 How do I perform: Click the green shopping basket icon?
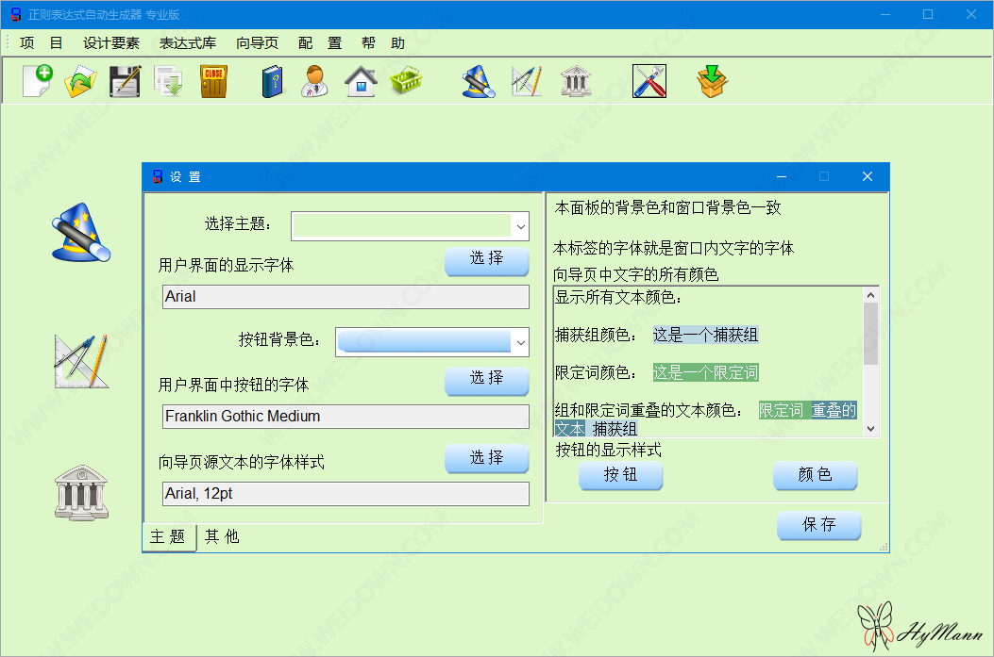tap(406, 81)
